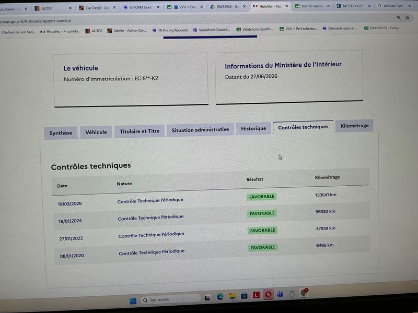Click the FAVORABLE badge for 08/01/2020
The width and height of the screenshot is (418, 313).
point(263,247)
